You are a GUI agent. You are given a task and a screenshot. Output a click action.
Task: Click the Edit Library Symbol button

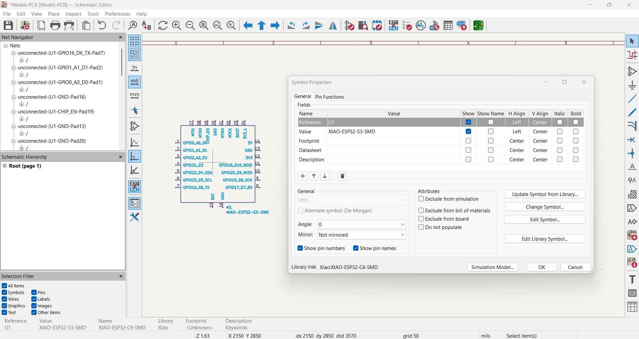click(x=545, y=239)
